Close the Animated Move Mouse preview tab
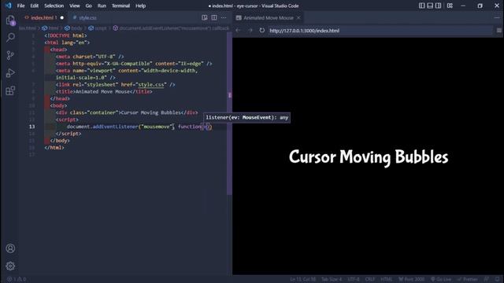 click(298, 17)
